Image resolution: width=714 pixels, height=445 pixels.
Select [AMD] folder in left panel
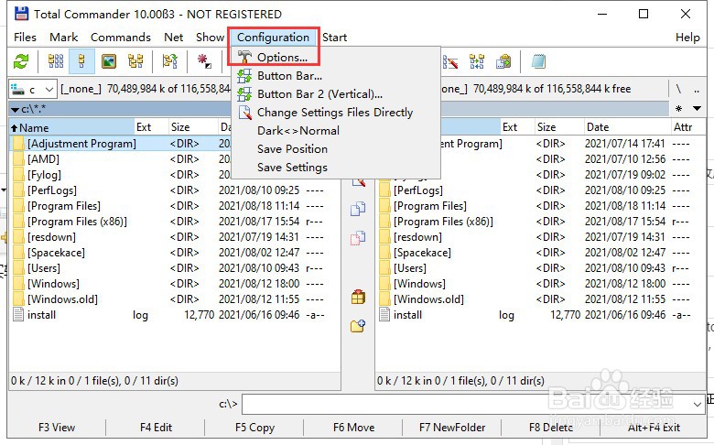click(43, 159)
